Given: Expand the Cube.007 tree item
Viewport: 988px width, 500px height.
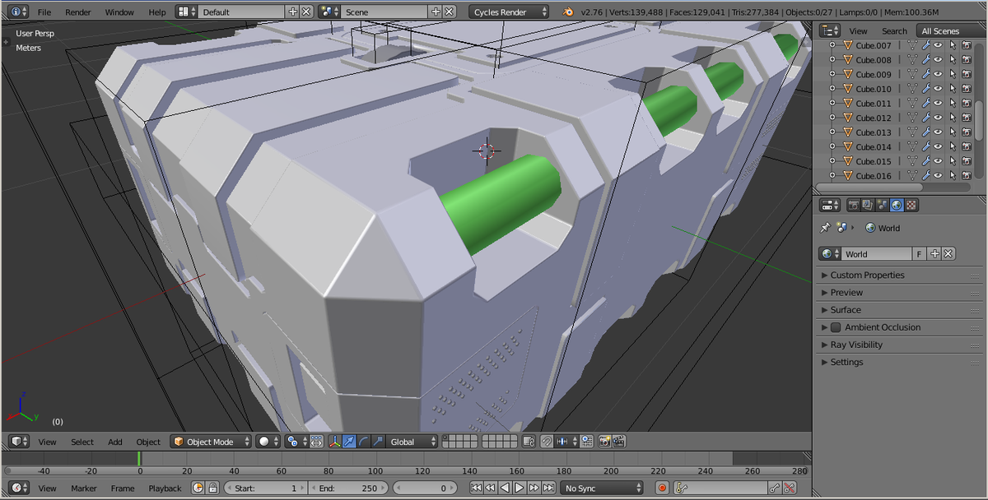Looking at the screenshot, I should [x=832, y=45].
